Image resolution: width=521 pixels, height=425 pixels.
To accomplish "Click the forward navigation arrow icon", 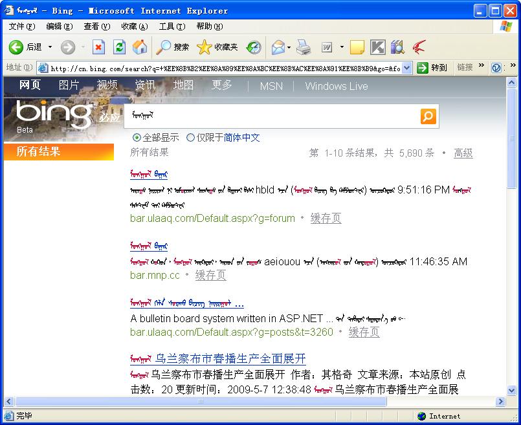I will (68, 47).
